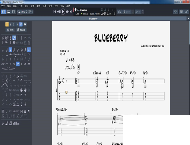Toggle the quarter note duration
Viewport: 190px width, 145px height.
point(10,50)
